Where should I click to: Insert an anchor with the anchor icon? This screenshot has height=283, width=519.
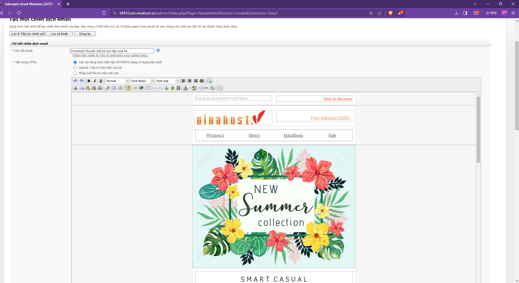166,88
